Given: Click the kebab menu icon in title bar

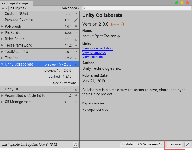Looking at the screenshot, I should (172, 3).
